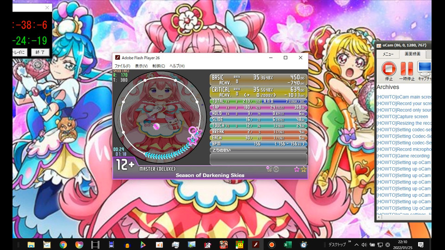Click the 00:29 elapsed time display

[119, 150]
